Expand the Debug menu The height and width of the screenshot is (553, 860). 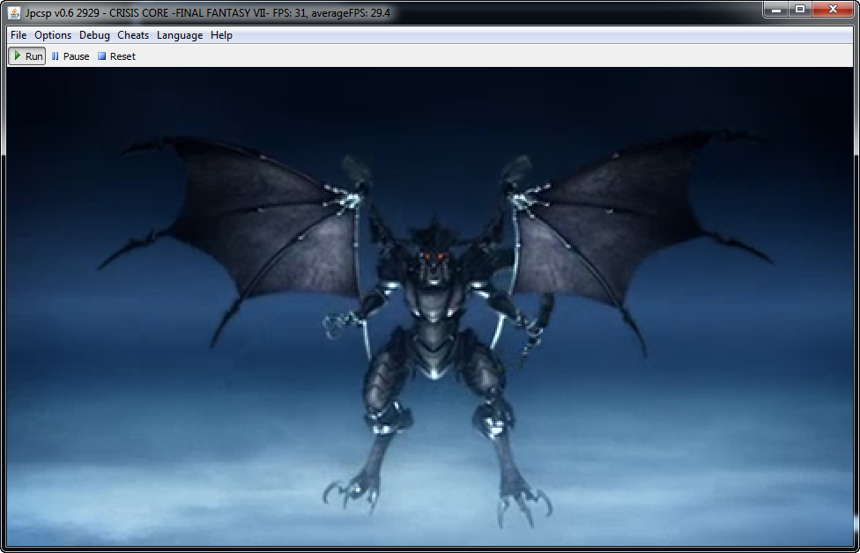[x=94, y=35]
